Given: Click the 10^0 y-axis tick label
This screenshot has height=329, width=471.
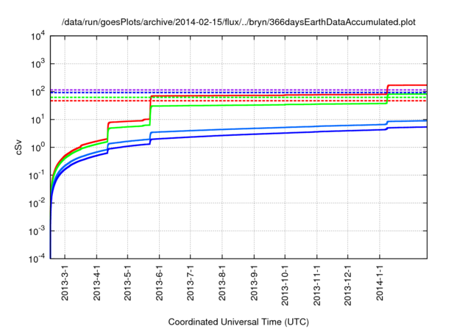Looking at the screenshot, I should click(38, 148).
